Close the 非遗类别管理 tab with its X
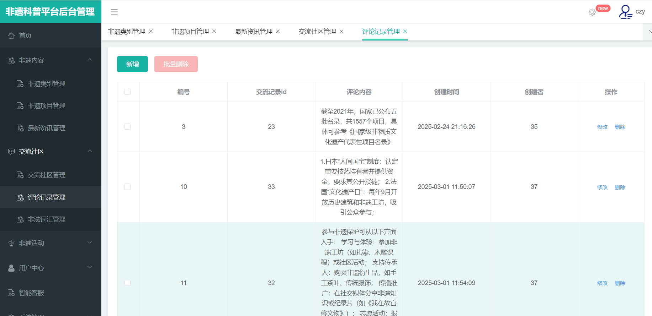Screen dimensions: 652x316 tap(151, 31)
